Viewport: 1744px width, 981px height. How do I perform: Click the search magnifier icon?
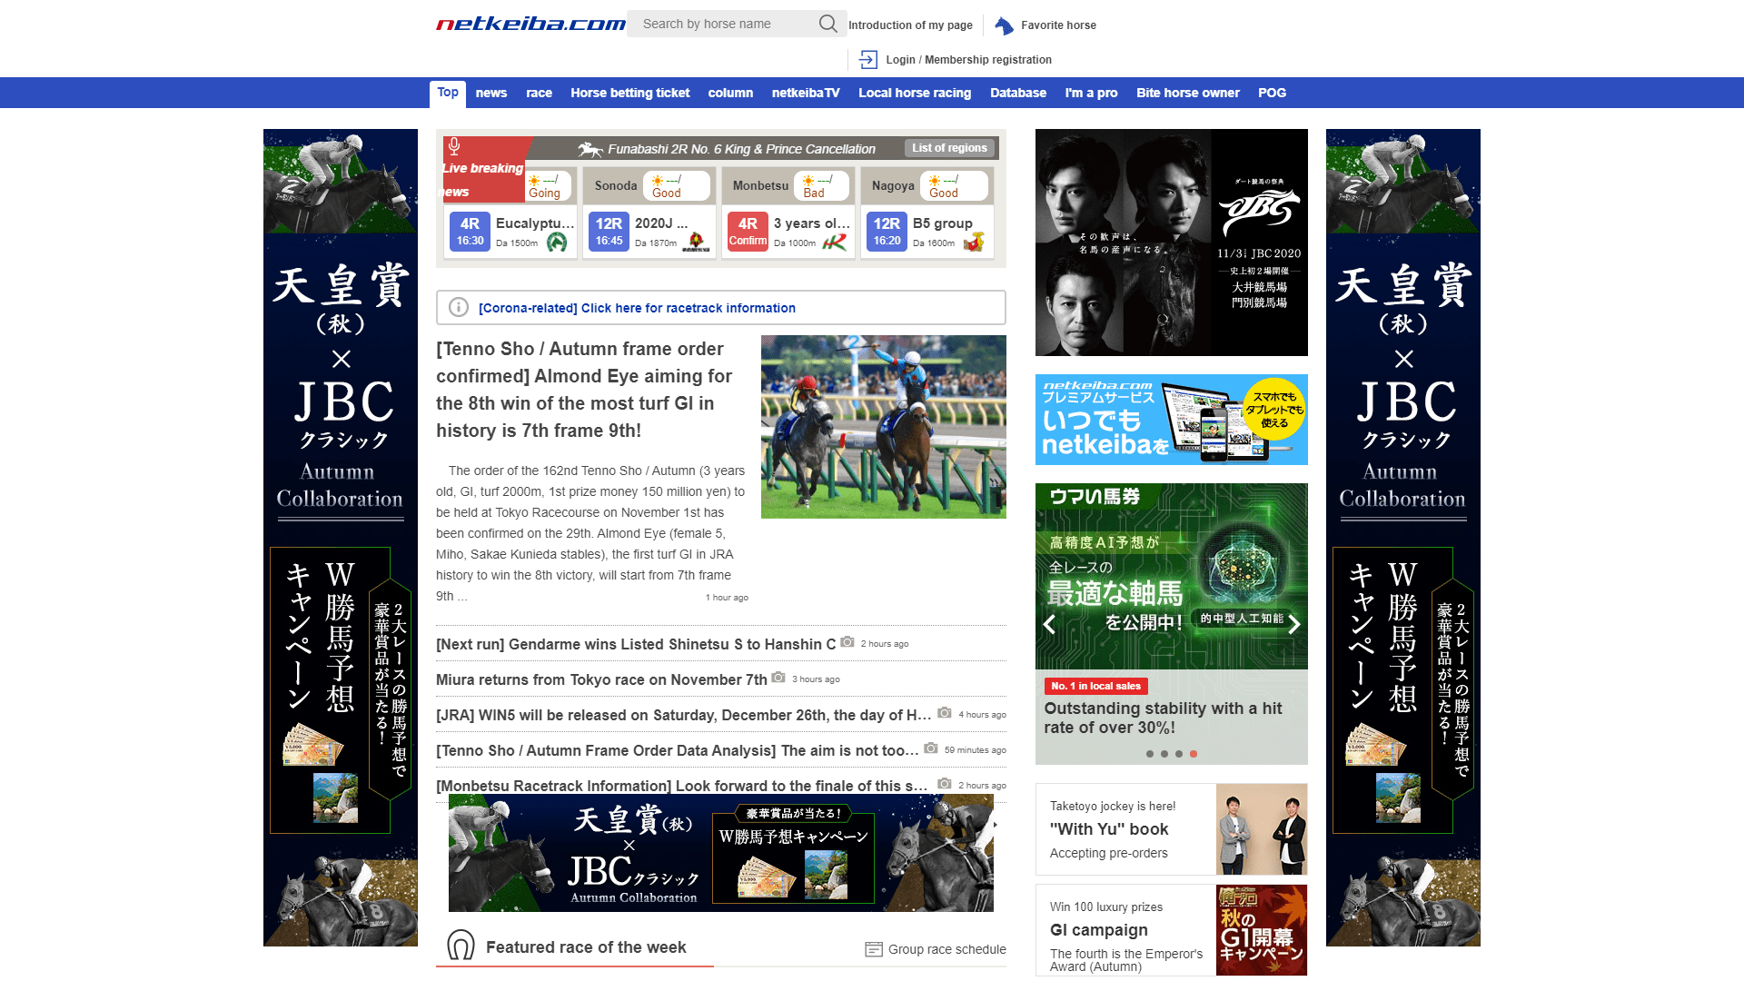(827, 24)
